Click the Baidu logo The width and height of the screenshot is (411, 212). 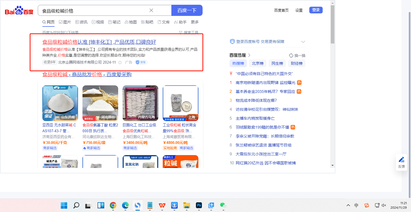(x=19, y=11)
